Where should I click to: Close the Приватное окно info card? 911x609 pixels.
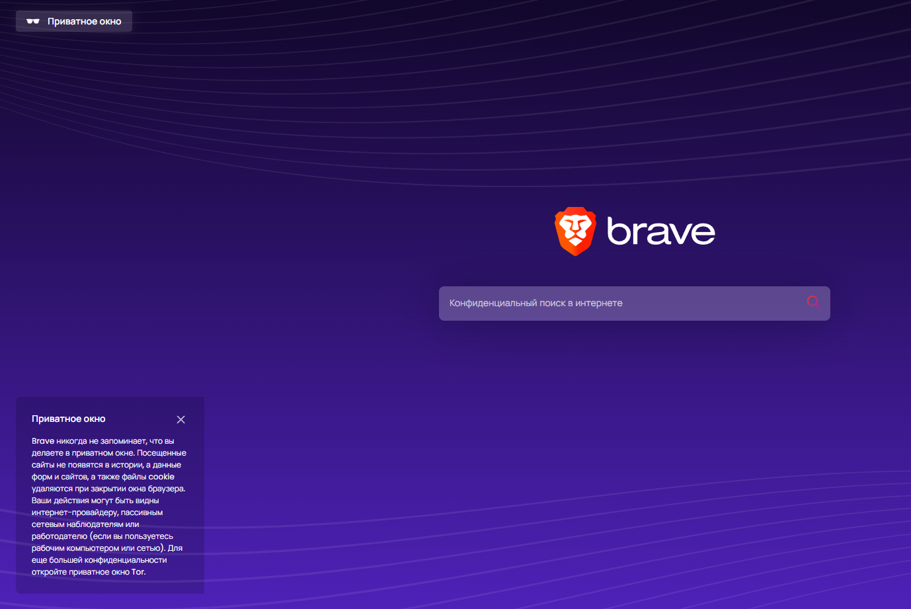(x=181, y=420)
